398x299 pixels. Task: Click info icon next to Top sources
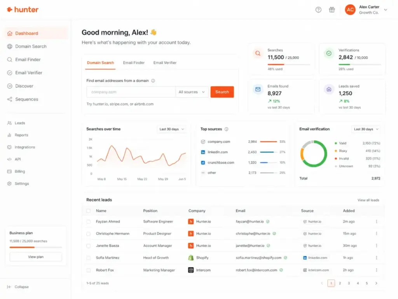pos(227,129)
